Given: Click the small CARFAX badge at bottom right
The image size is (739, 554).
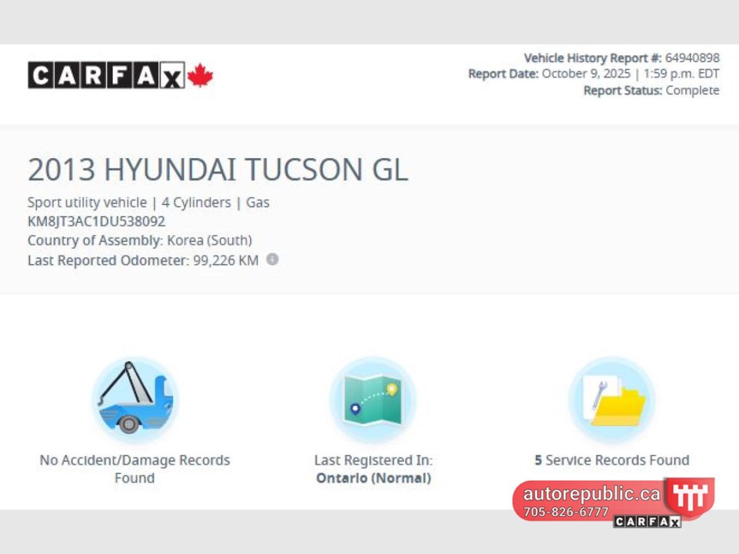Looking at the screenshot, I should point(647,522).
